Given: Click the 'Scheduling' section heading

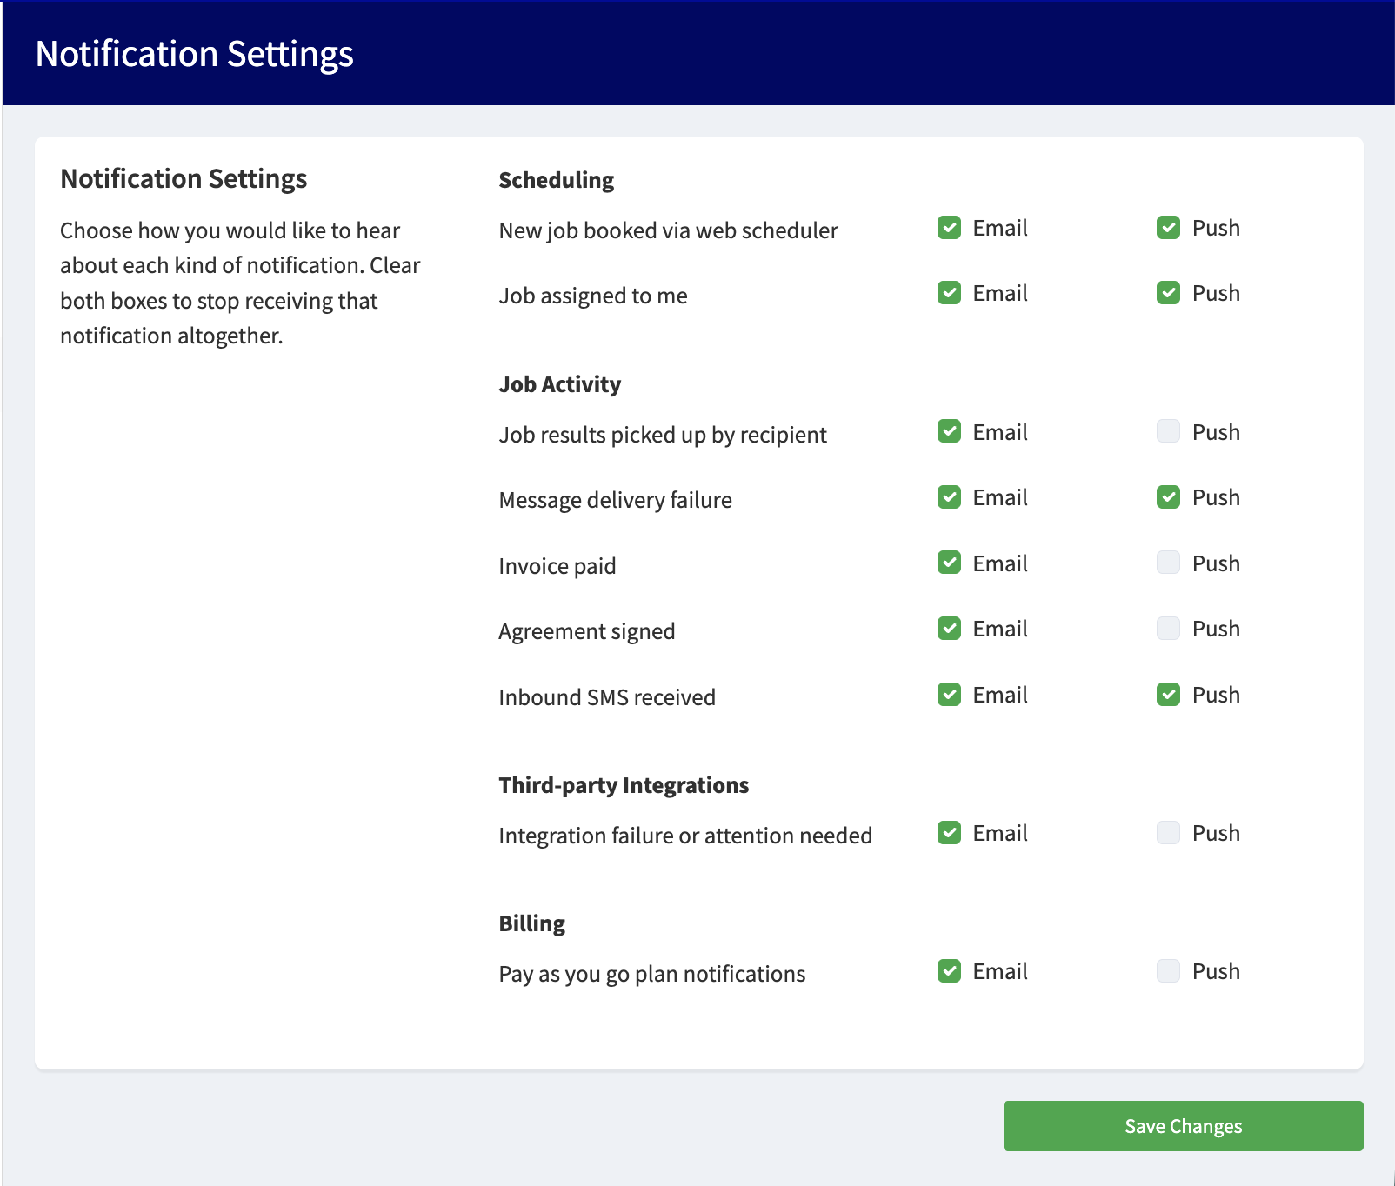Looking at the screenshot, I should (x=557, y=180).
